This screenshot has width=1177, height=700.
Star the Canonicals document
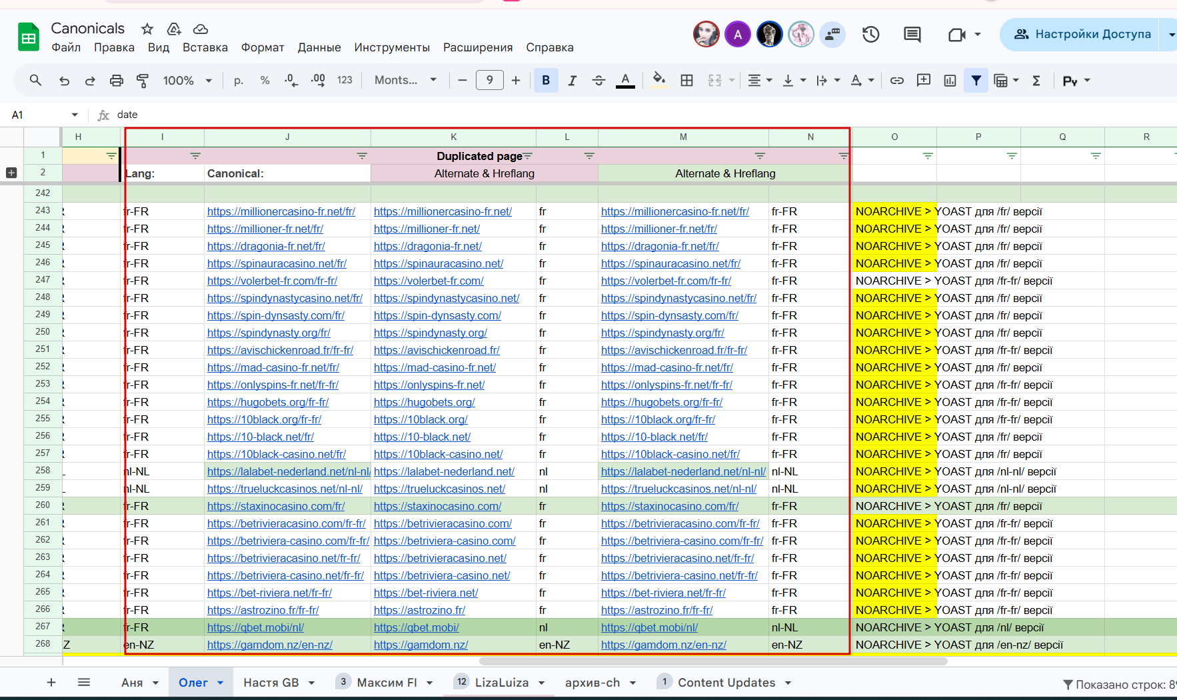[147, 29]
